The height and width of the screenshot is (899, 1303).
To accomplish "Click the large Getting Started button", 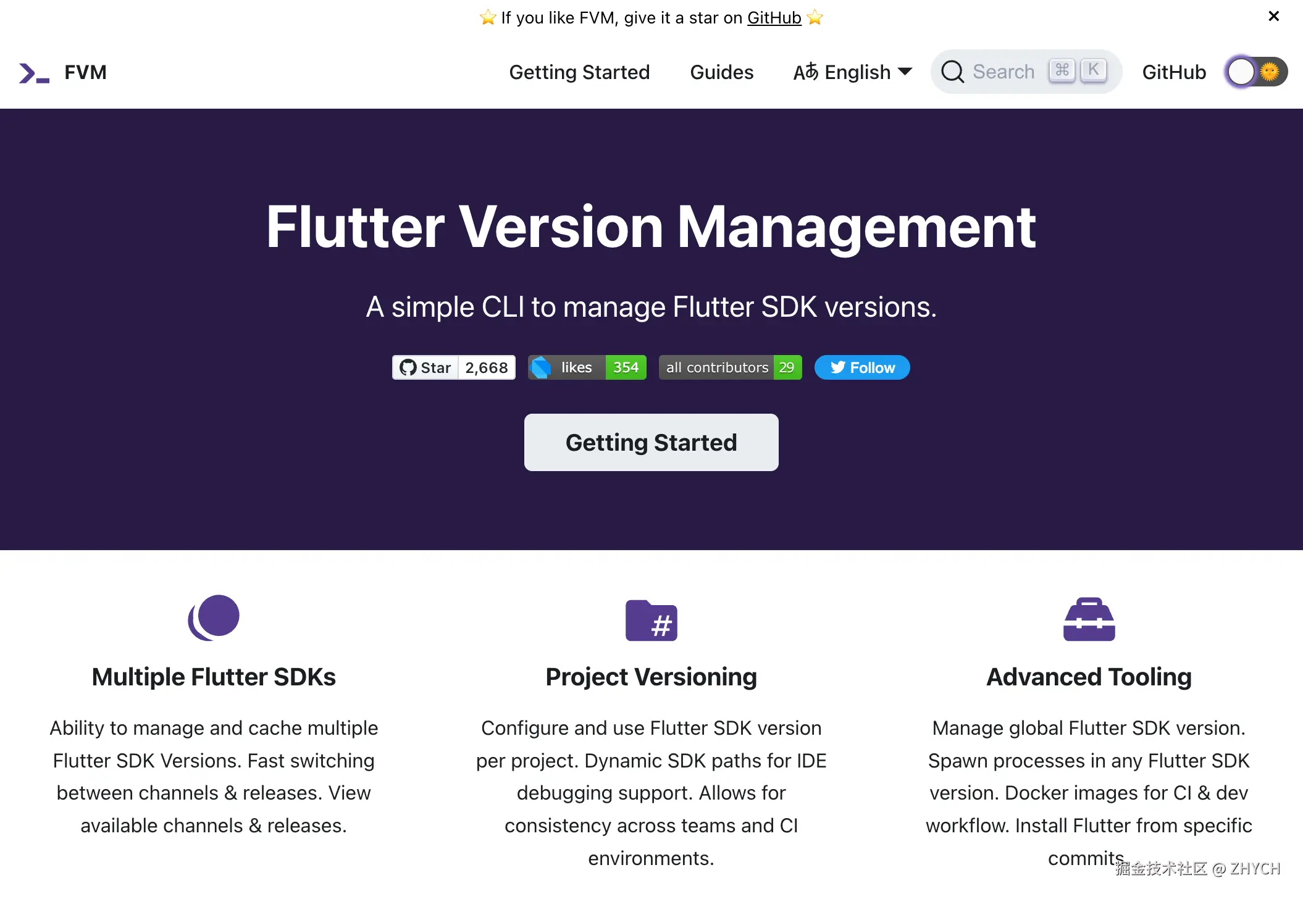I will pos(651,442).
